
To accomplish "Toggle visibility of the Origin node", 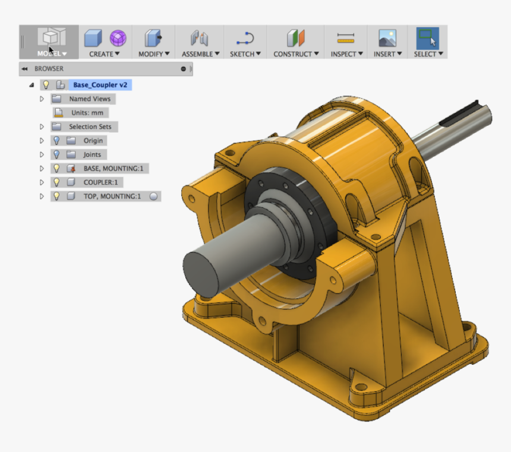I will pos(57,140).
